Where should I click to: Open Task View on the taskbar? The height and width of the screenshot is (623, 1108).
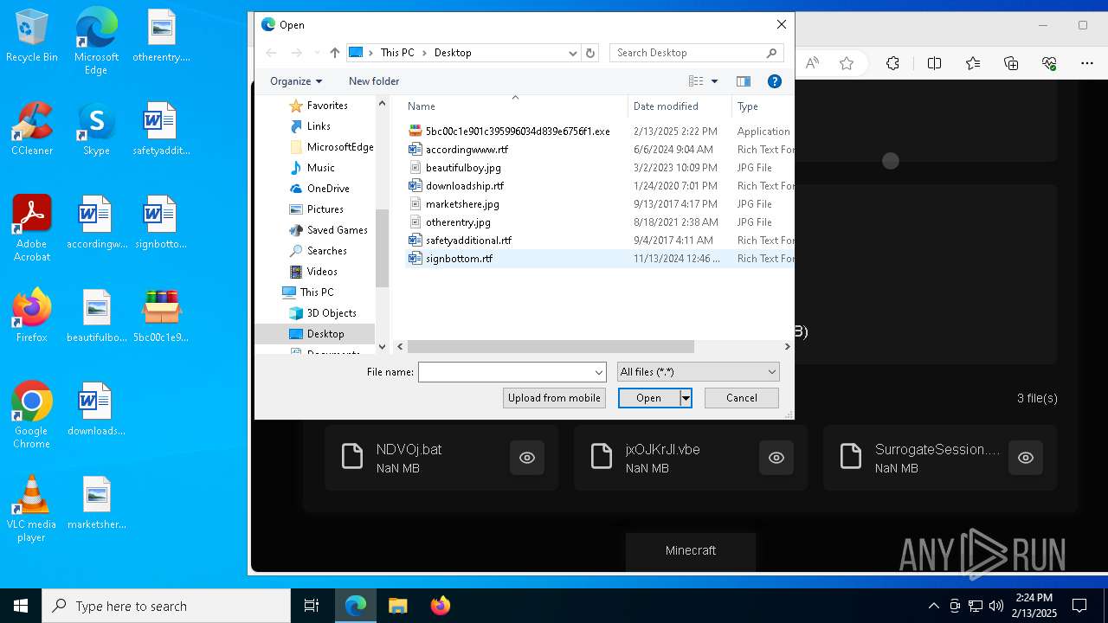pyautogui.click(x=312, y=606)
